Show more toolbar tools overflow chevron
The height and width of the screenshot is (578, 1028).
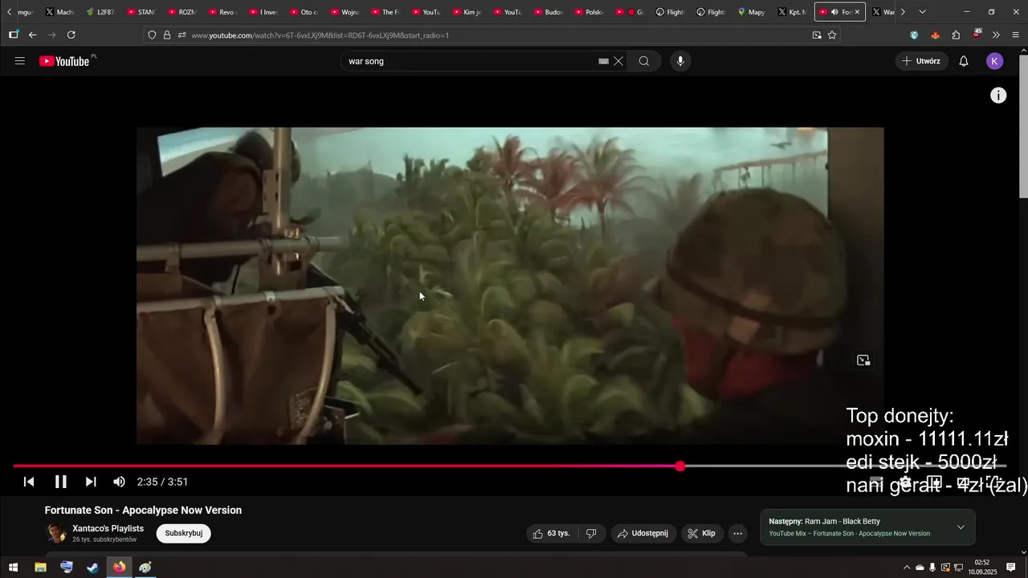pyautogui.click(x=996, y=35)
